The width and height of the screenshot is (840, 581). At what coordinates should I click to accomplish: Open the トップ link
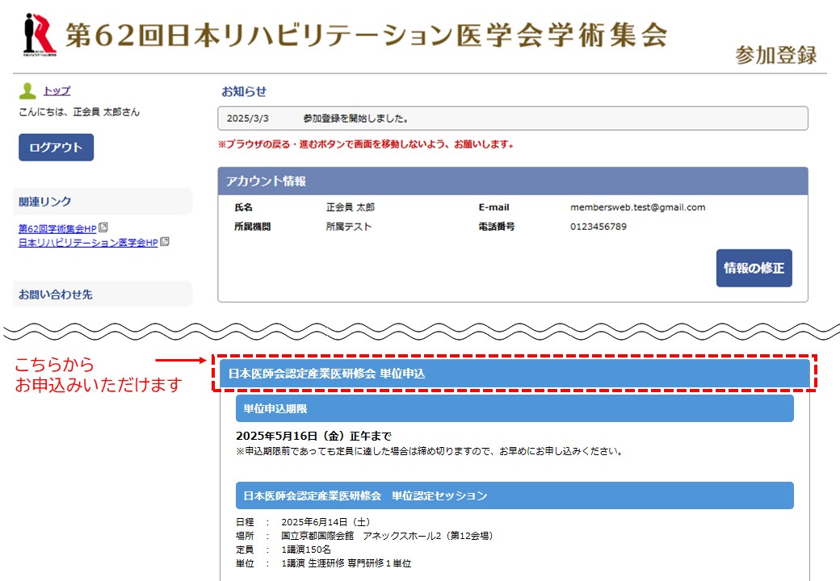tap(57, 91)
